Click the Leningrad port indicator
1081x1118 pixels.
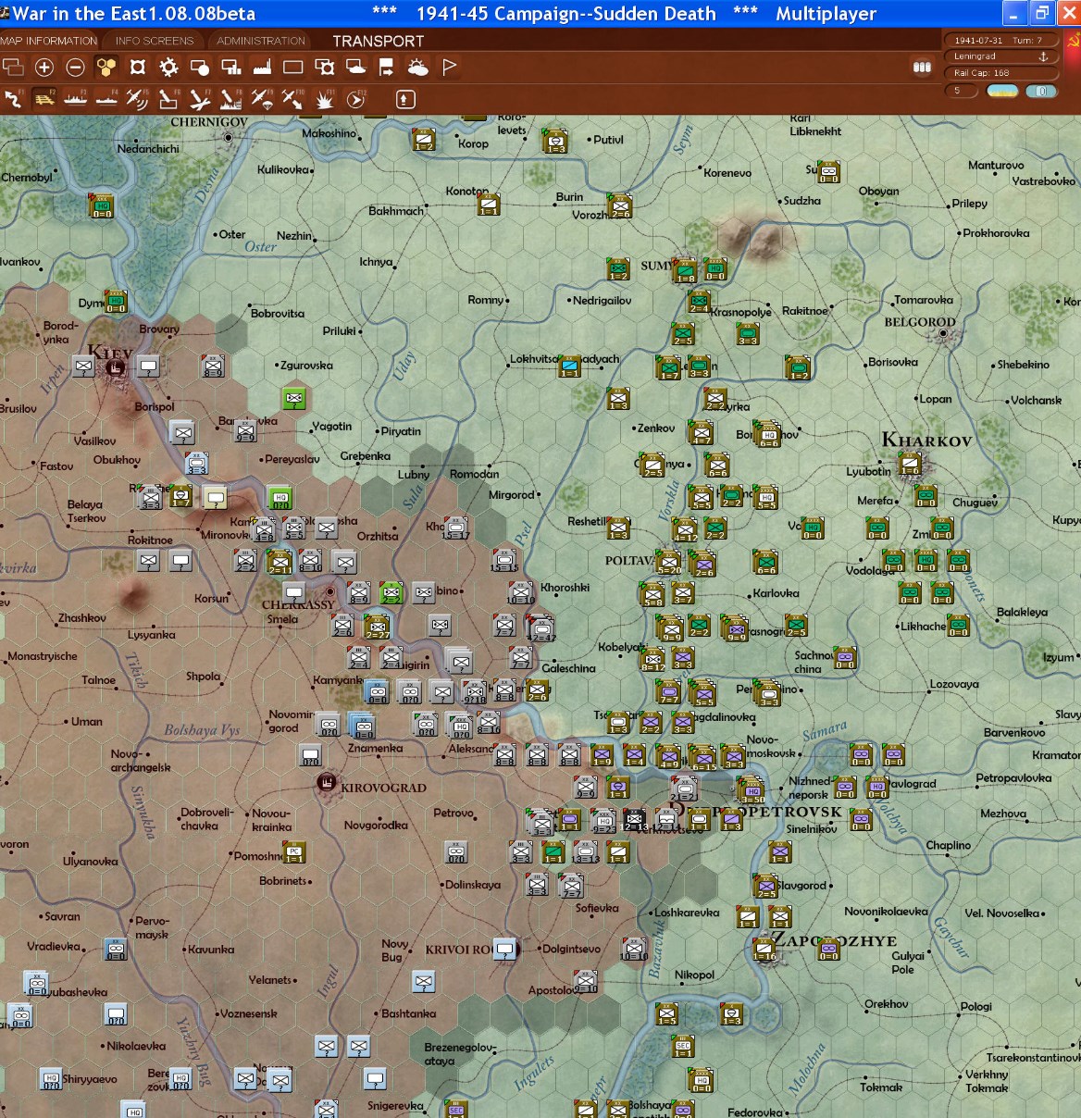[1000, 56]
